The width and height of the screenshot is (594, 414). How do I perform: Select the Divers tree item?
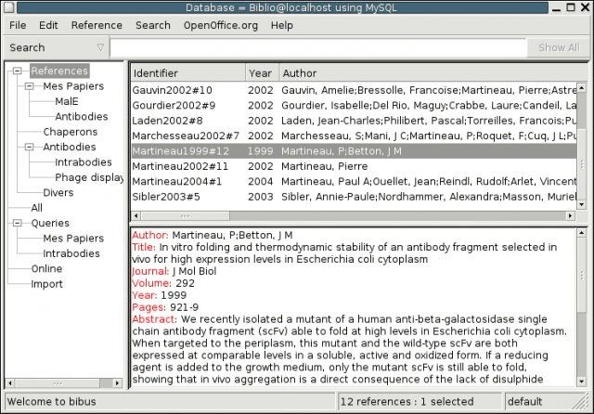point(58,192)
